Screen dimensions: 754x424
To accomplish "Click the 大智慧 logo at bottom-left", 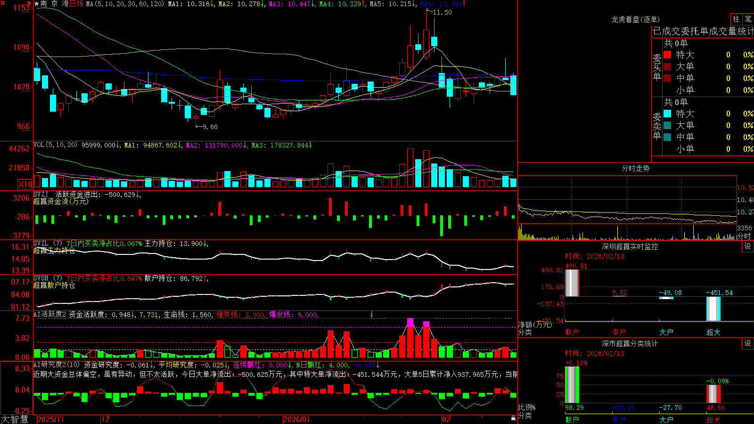I will coord(15,419).
